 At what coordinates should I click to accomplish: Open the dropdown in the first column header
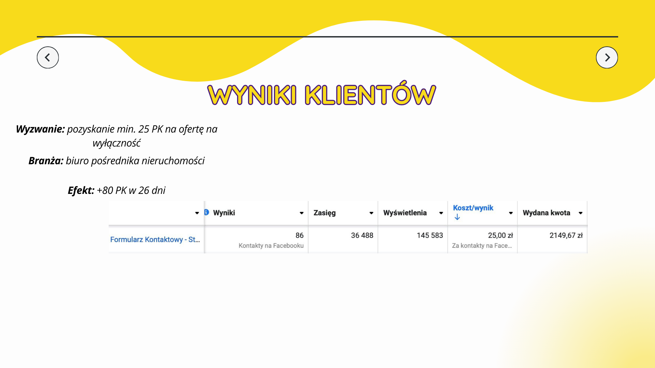(x=197, y=213)
